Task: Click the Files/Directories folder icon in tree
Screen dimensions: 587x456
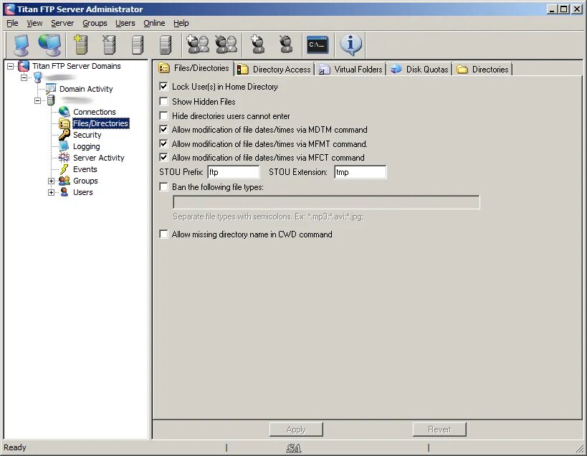Action: click(65, 123)
